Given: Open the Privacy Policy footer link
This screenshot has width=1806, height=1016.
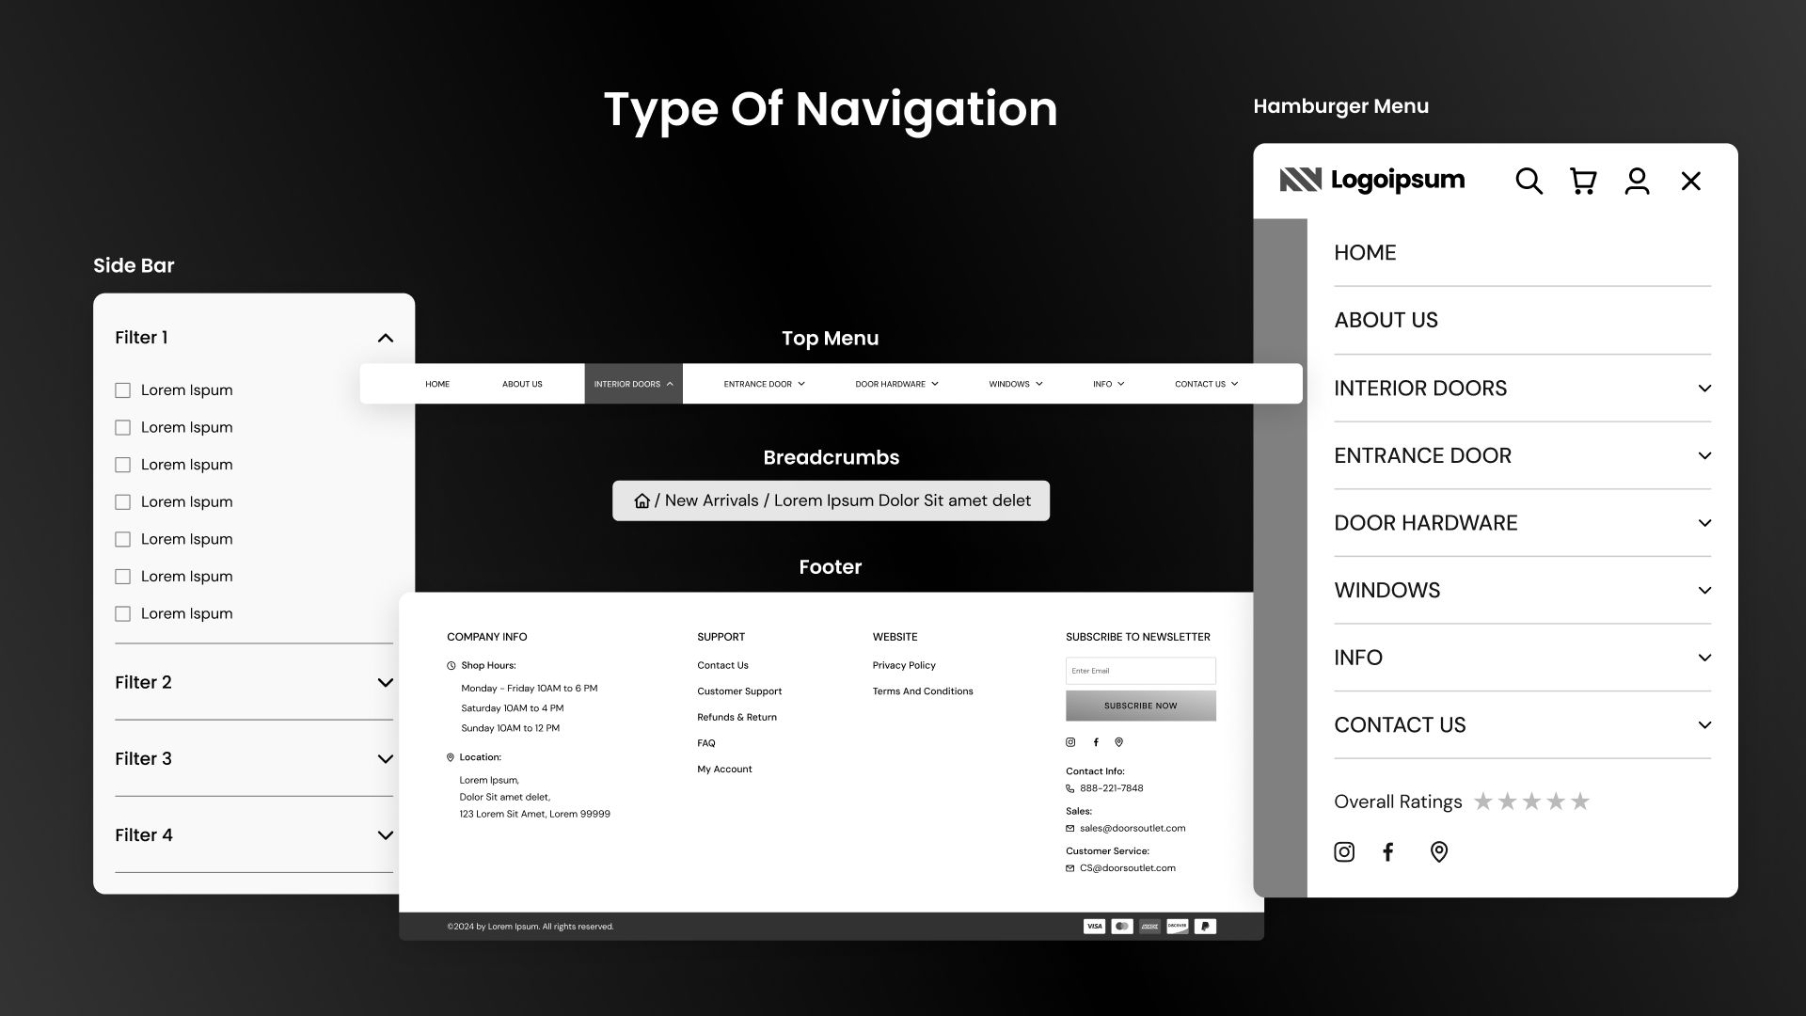Looking at the screenshot, I should [903, 665].
